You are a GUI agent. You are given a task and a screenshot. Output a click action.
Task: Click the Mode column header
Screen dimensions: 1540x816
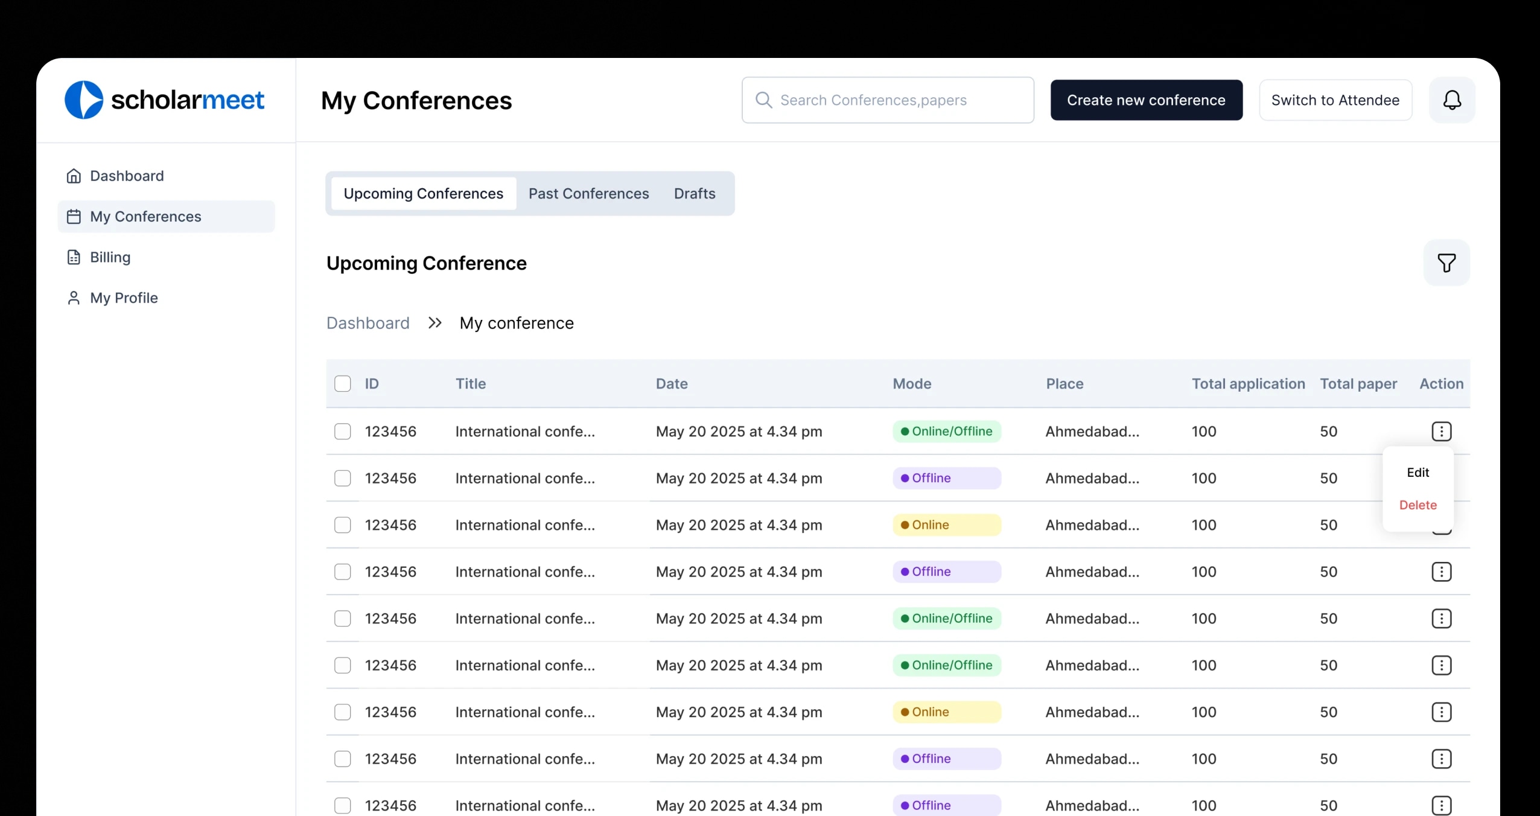912,384
